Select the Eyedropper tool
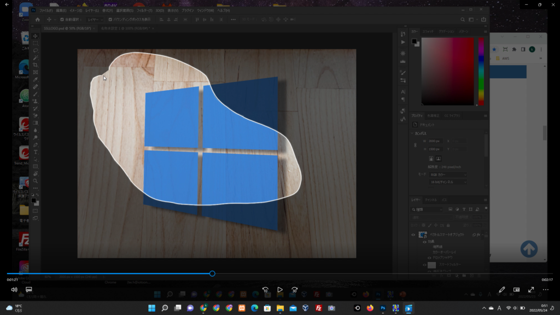Screen dimensions: 560x315 click(36, 79)
